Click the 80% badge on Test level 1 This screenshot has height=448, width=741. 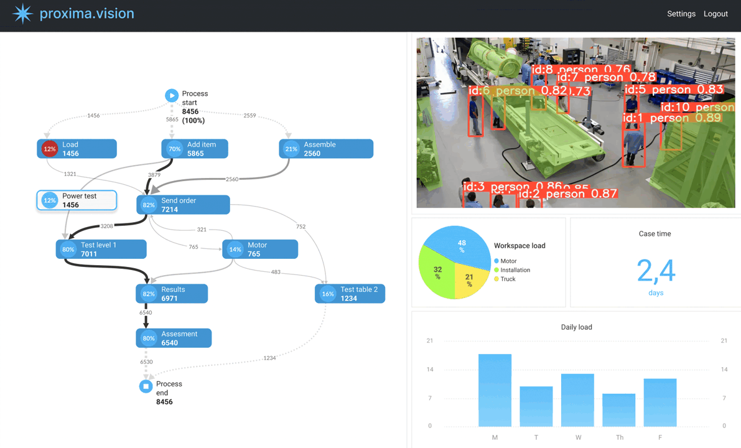pos(67,249)
